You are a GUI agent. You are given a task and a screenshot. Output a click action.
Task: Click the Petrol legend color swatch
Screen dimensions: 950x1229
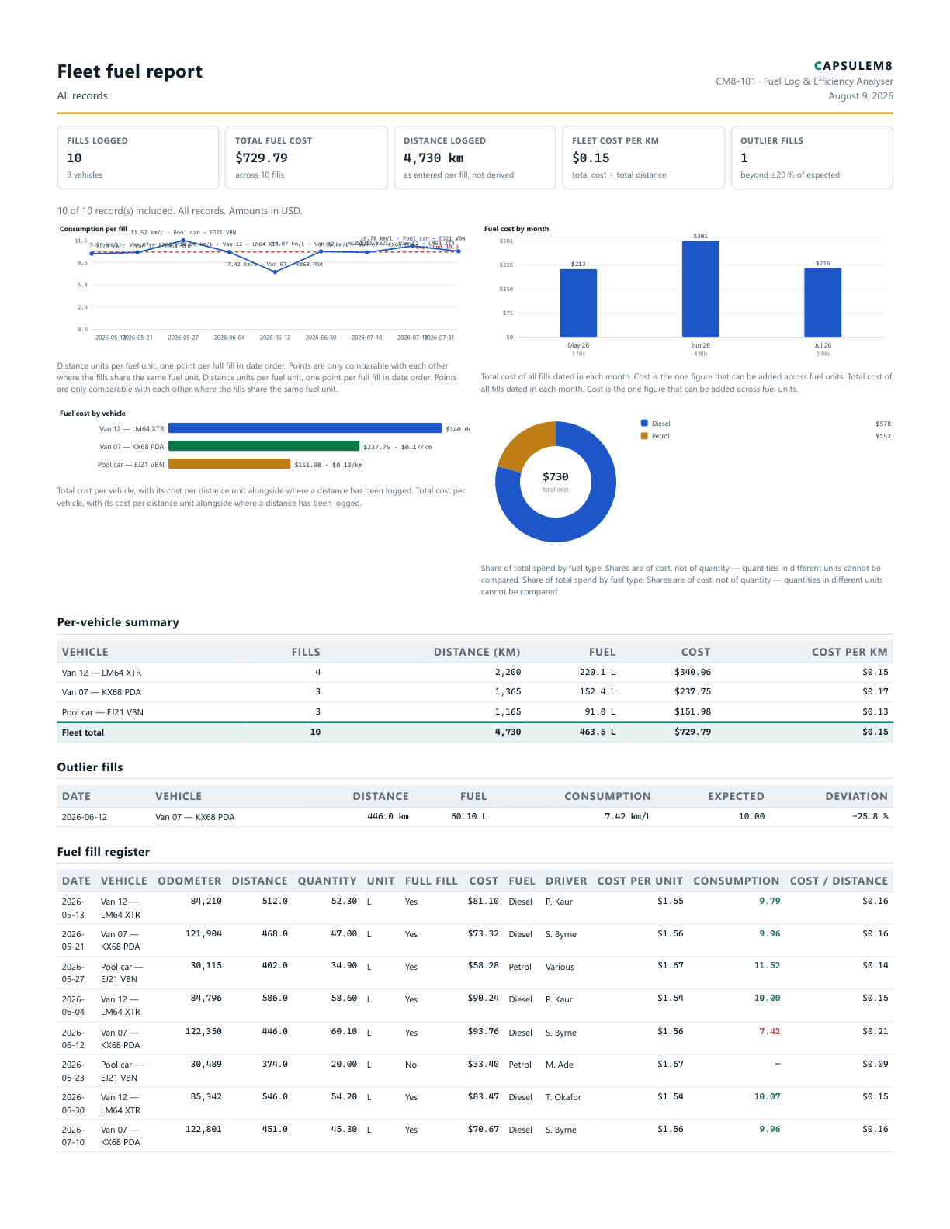tap(644, 436)
